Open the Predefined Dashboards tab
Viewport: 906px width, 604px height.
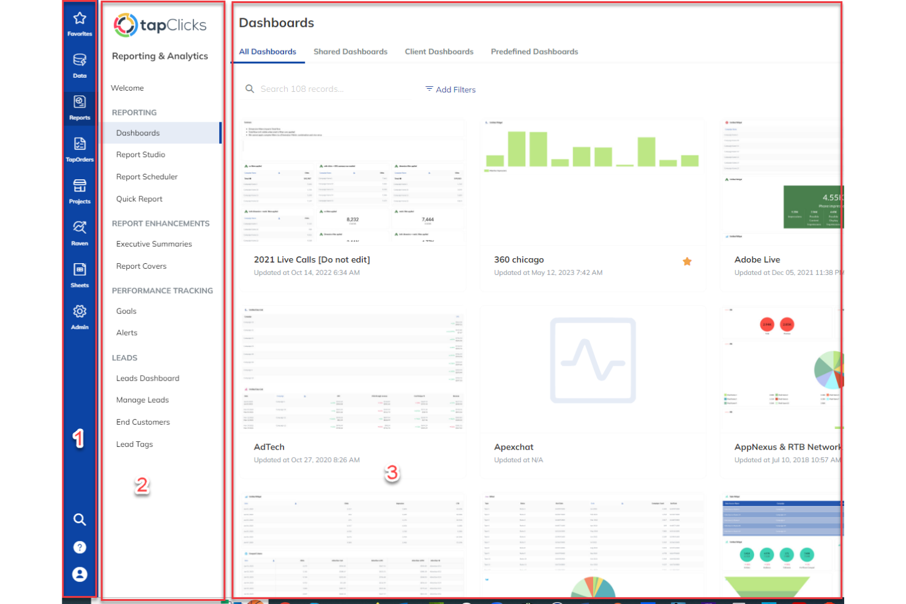click(x=534, y=52)
